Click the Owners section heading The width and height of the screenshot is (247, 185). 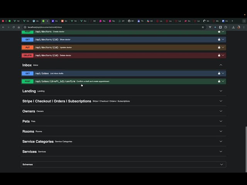(29, 111)
